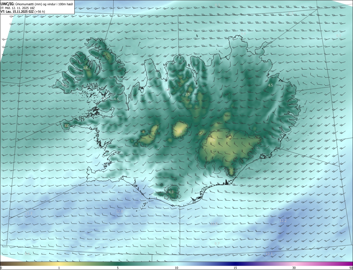Click the 9.7 value in the southern ocean
Screen dimensions: 353x270
click(217, 244)
